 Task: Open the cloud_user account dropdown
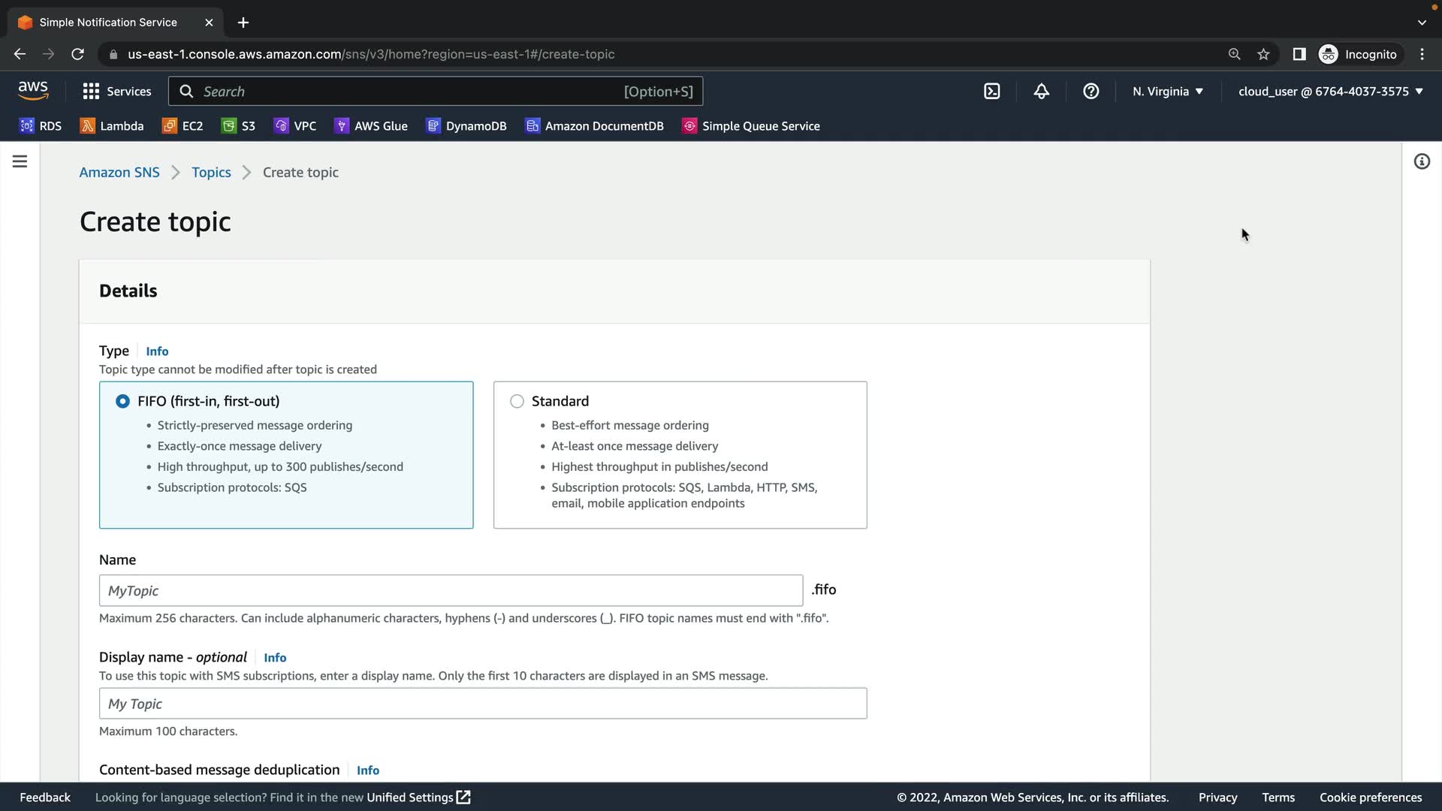(x=1330, y=92)
